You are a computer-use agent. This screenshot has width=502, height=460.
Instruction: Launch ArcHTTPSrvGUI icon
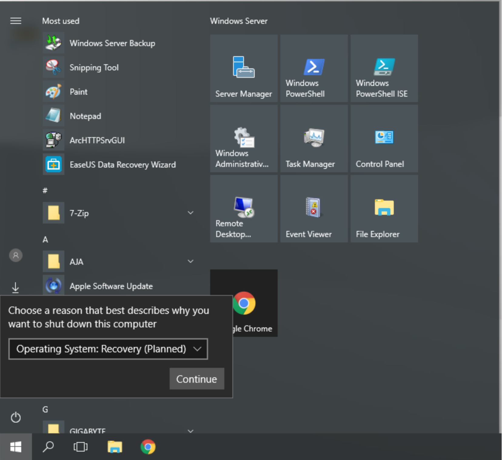click(53, 140)
